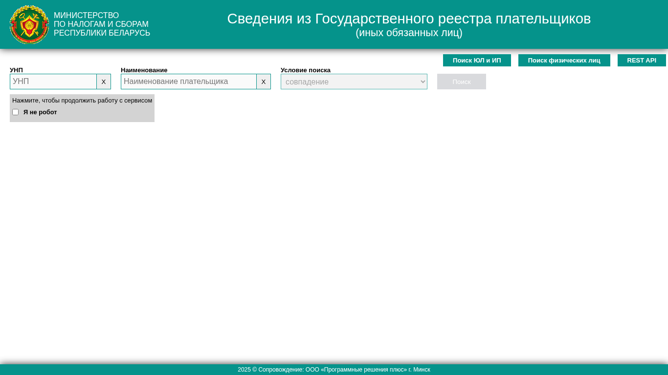This screenshot has width=668, height=375.
Task: Click the 'Нажмите, чтобы продолжить работу' prompt
Action: coord(82,101)
